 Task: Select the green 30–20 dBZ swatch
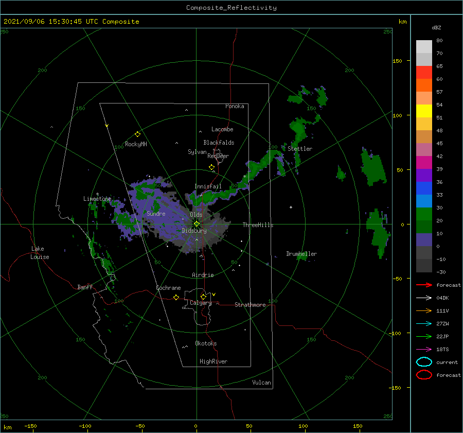tap(424, 214)
